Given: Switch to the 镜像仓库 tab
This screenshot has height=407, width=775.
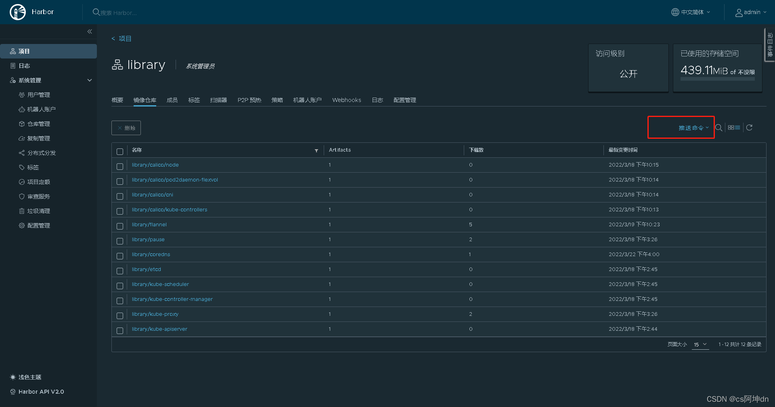Looking at the screenshot, I should click(145, 100).
